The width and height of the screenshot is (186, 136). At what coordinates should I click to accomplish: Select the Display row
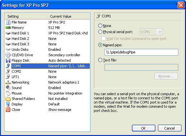47,104
